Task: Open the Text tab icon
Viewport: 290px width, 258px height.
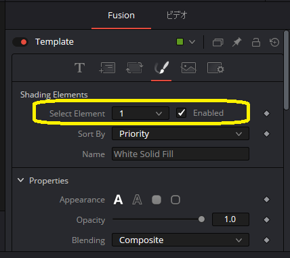Action: pyautogui.click(x=79, y=68)
